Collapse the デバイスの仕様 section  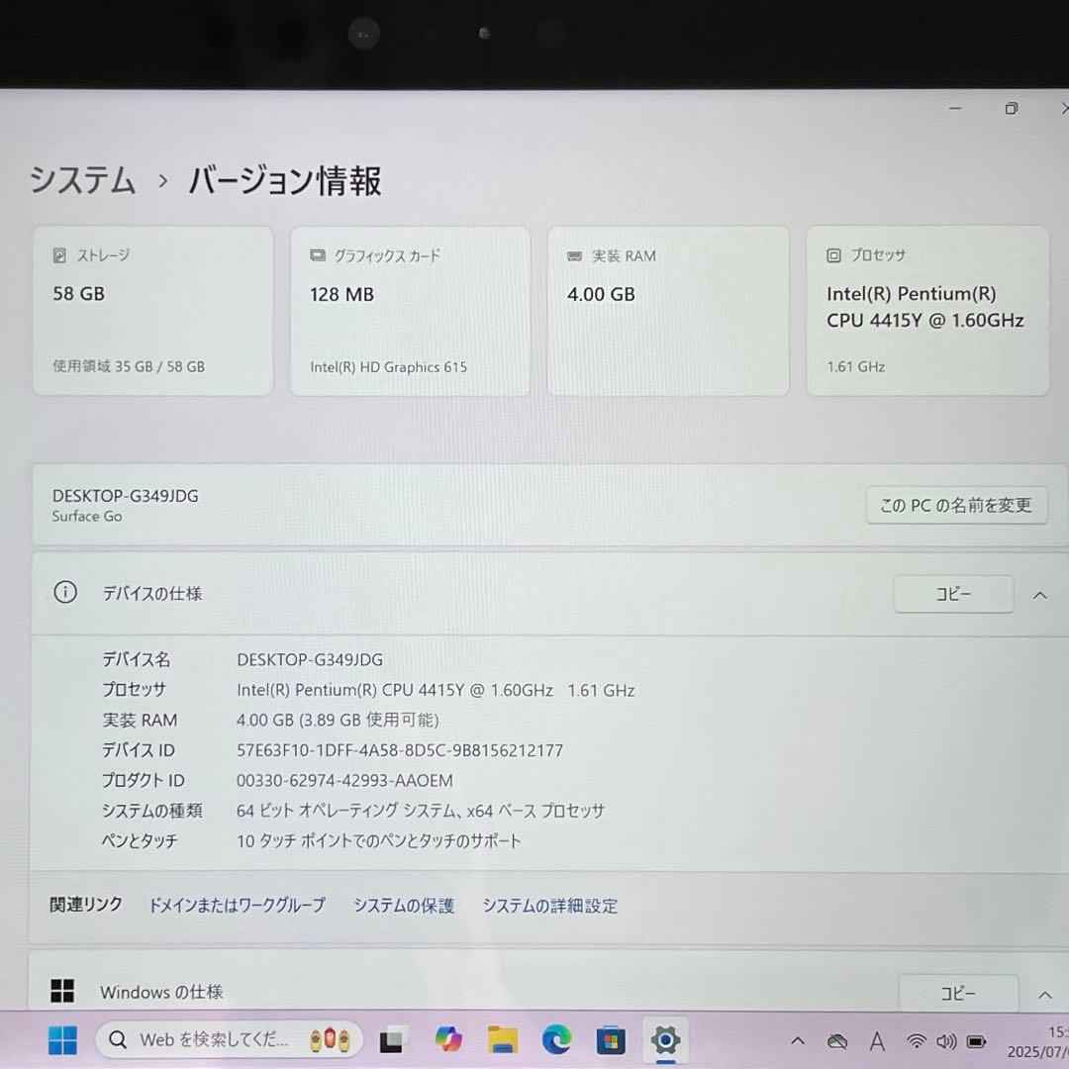coord(1039,595)
